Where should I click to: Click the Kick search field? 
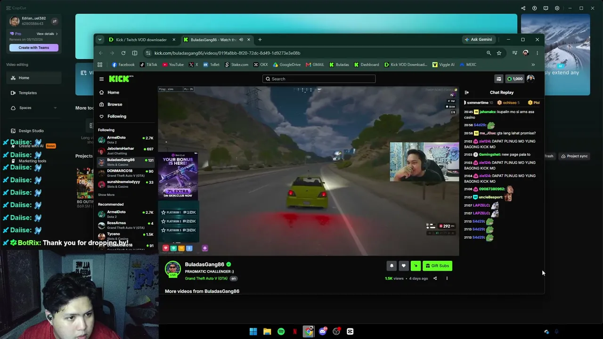[x=319, y=79]
